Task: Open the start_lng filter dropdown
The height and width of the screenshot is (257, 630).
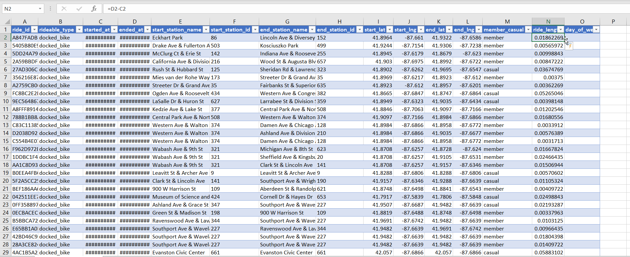Action: point(421,30)
